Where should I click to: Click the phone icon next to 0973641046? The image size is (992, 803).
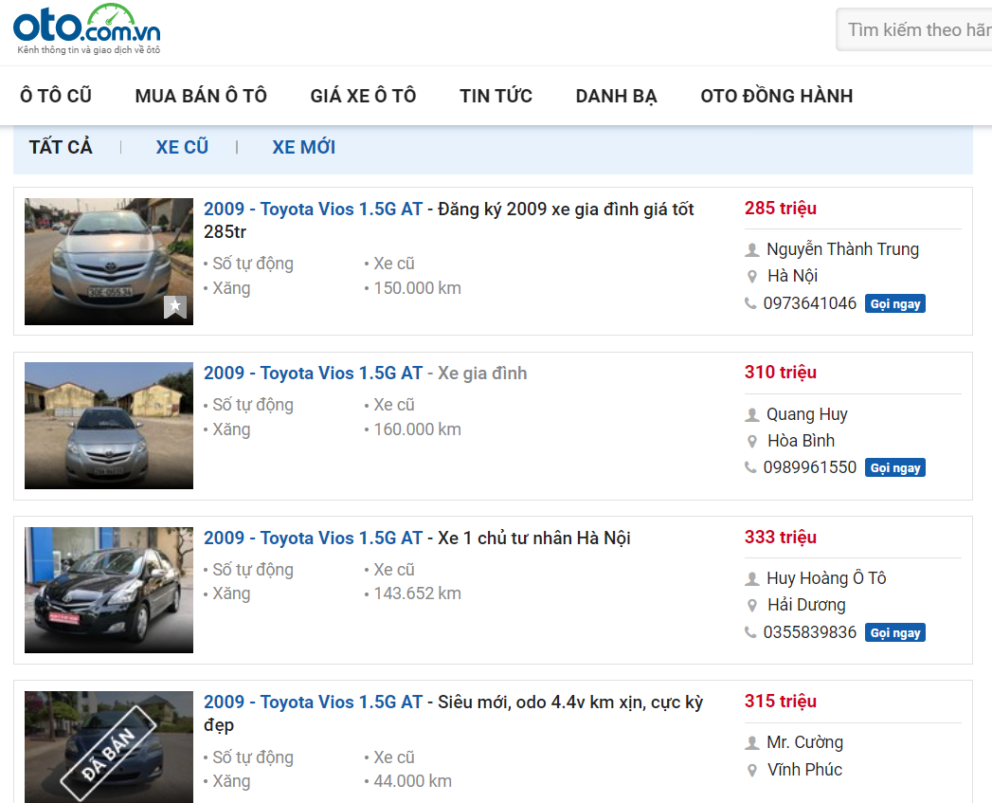(x=750, y=302)
